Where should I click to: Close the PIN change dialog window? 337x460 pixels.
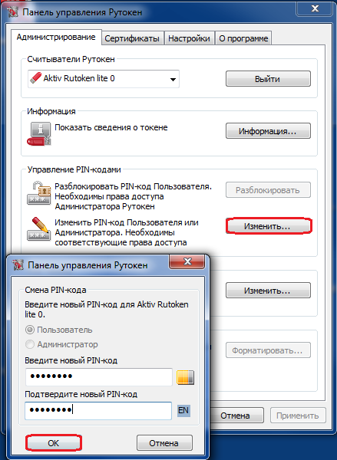[187, 261]
